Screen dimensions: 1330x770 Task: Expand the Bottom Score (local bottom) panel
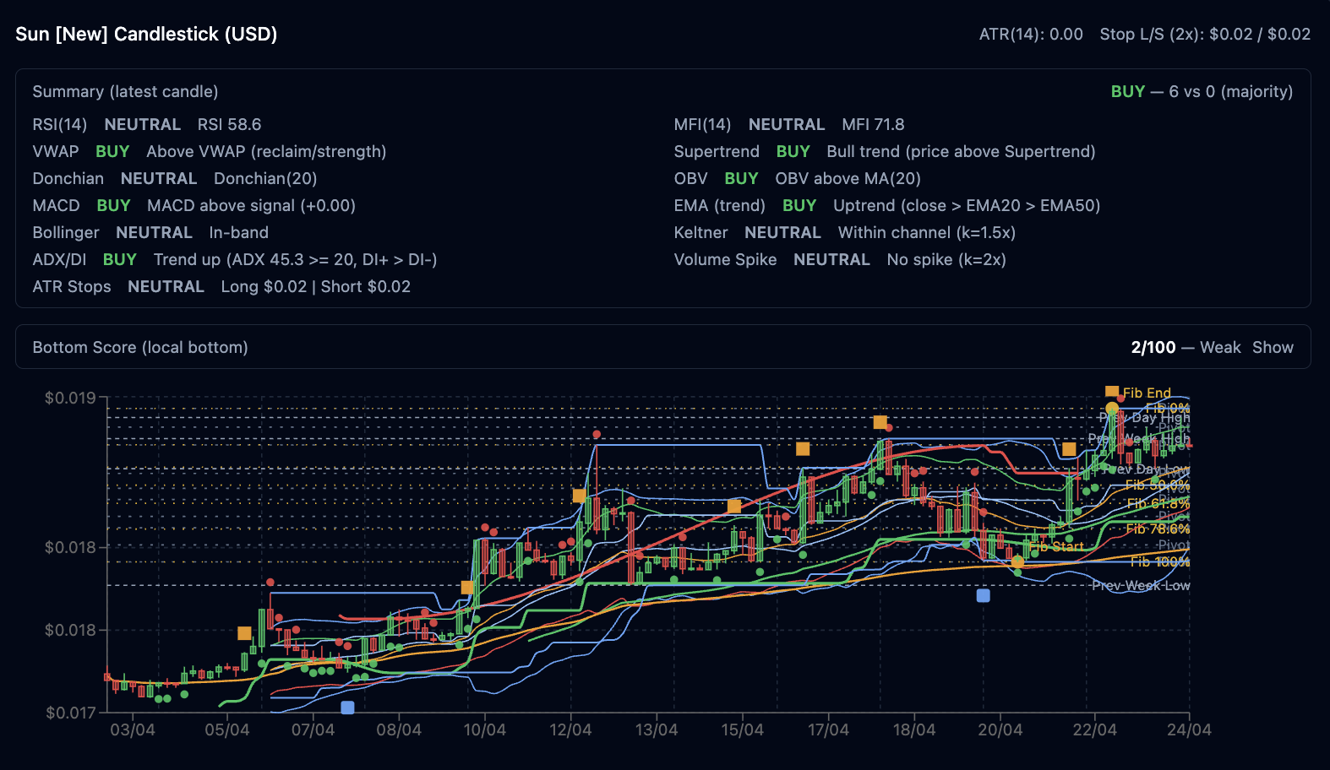(140, 347)
